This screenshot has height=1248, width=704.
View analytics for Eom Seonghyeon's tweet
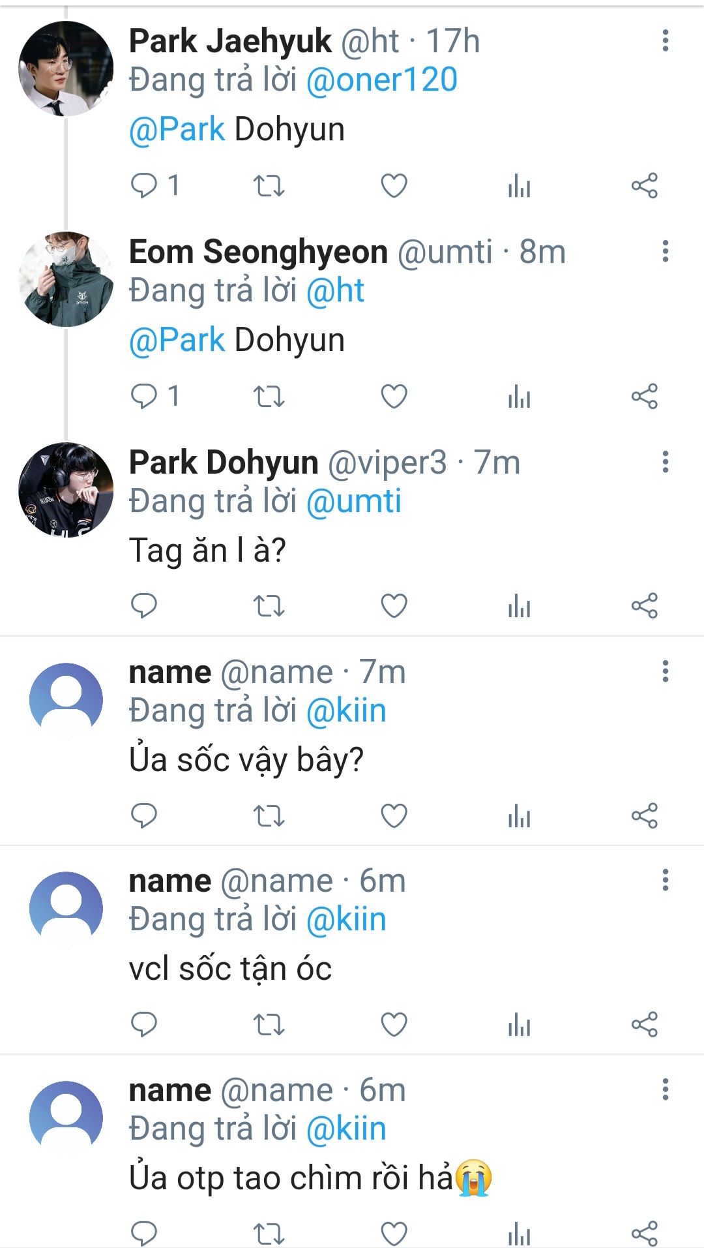(x=519, y=396)
